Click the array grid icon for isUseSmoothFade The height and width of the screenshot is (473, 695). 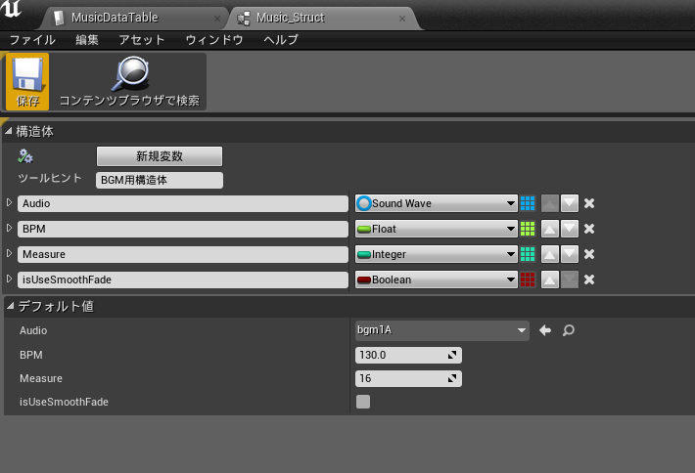pos(528,279)
